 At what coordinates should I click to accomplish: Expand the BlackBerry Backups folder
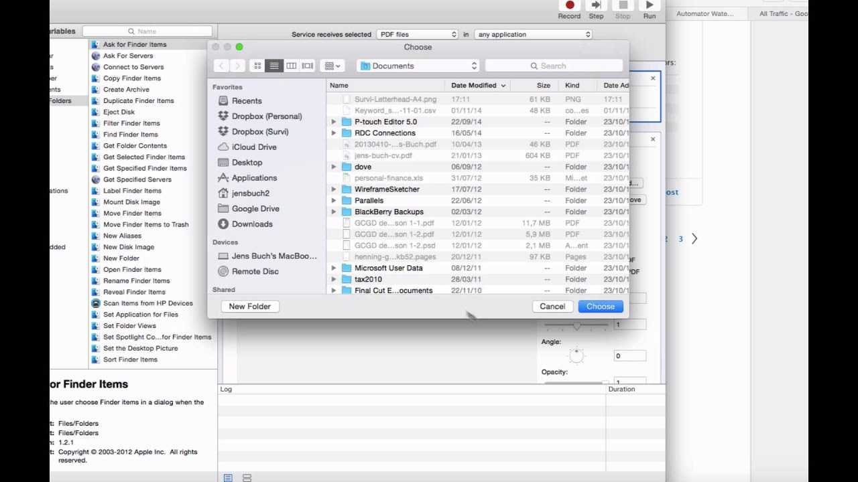click(x=334, y=212)
